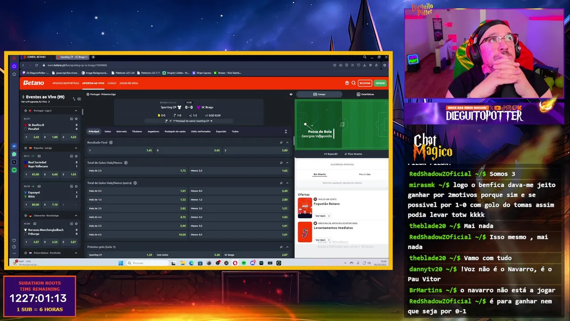The width and height of the screenshot is (570, 321).
Task: Click Fixar Evento below the pitch
Action: [353, 154]
